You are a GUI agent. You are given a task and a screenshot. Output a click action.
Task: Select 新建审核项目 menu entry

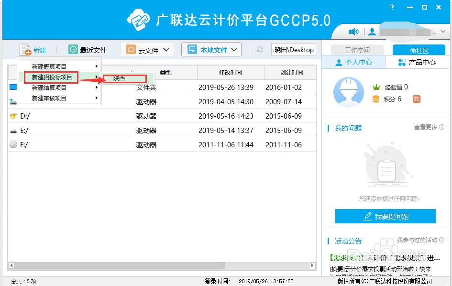click(x=60, y=99)
